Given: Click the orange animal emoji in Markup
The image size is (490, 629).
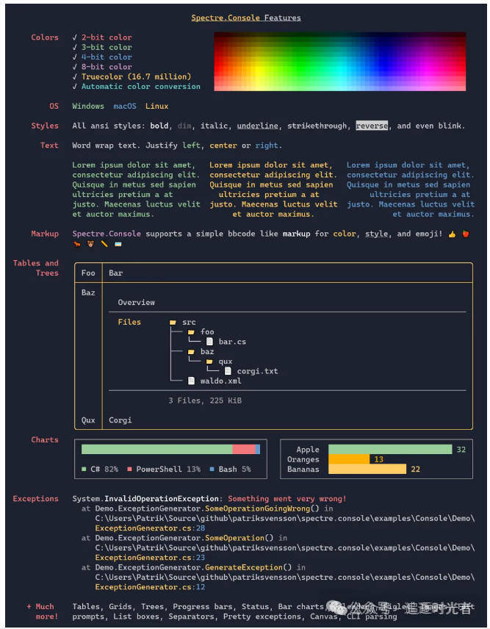Looking at the screenshot, I should (x=77, y=244).
